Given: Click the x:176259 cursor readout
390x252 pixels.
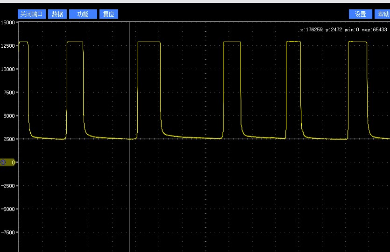Looking at the screenshot, I should (x=311, y=29).
